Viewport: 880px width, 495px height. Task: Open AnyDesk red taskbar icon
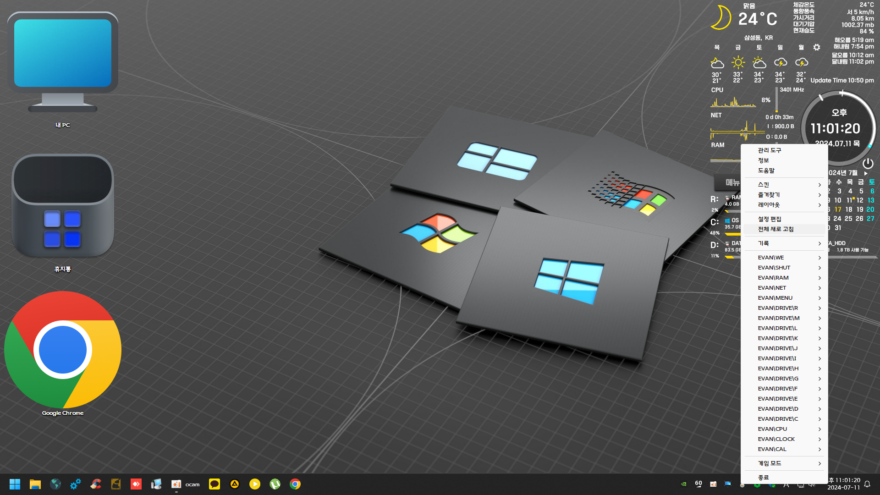136,484
